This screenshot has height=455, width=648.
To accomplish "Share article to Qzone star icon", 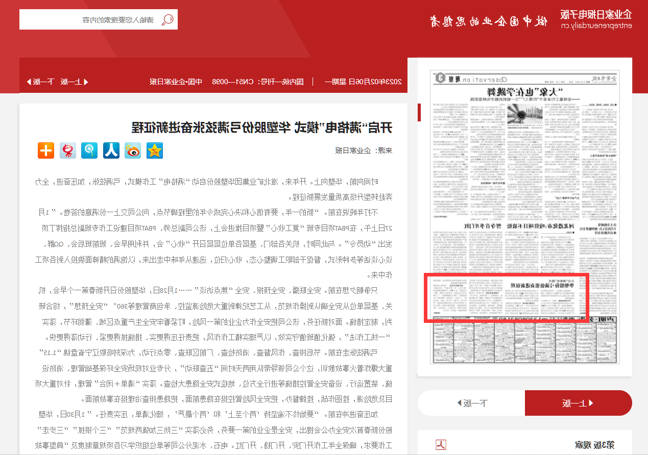I will point(155,150).
